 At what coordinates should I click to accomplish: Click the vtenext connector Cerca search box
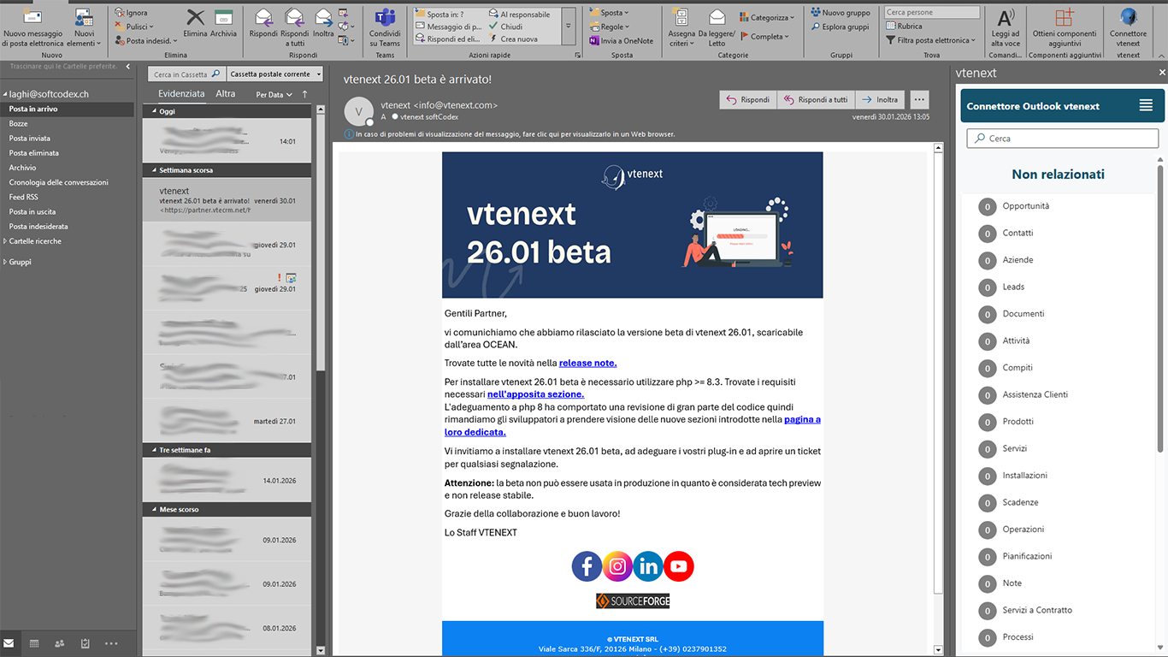pos(1062,138)
